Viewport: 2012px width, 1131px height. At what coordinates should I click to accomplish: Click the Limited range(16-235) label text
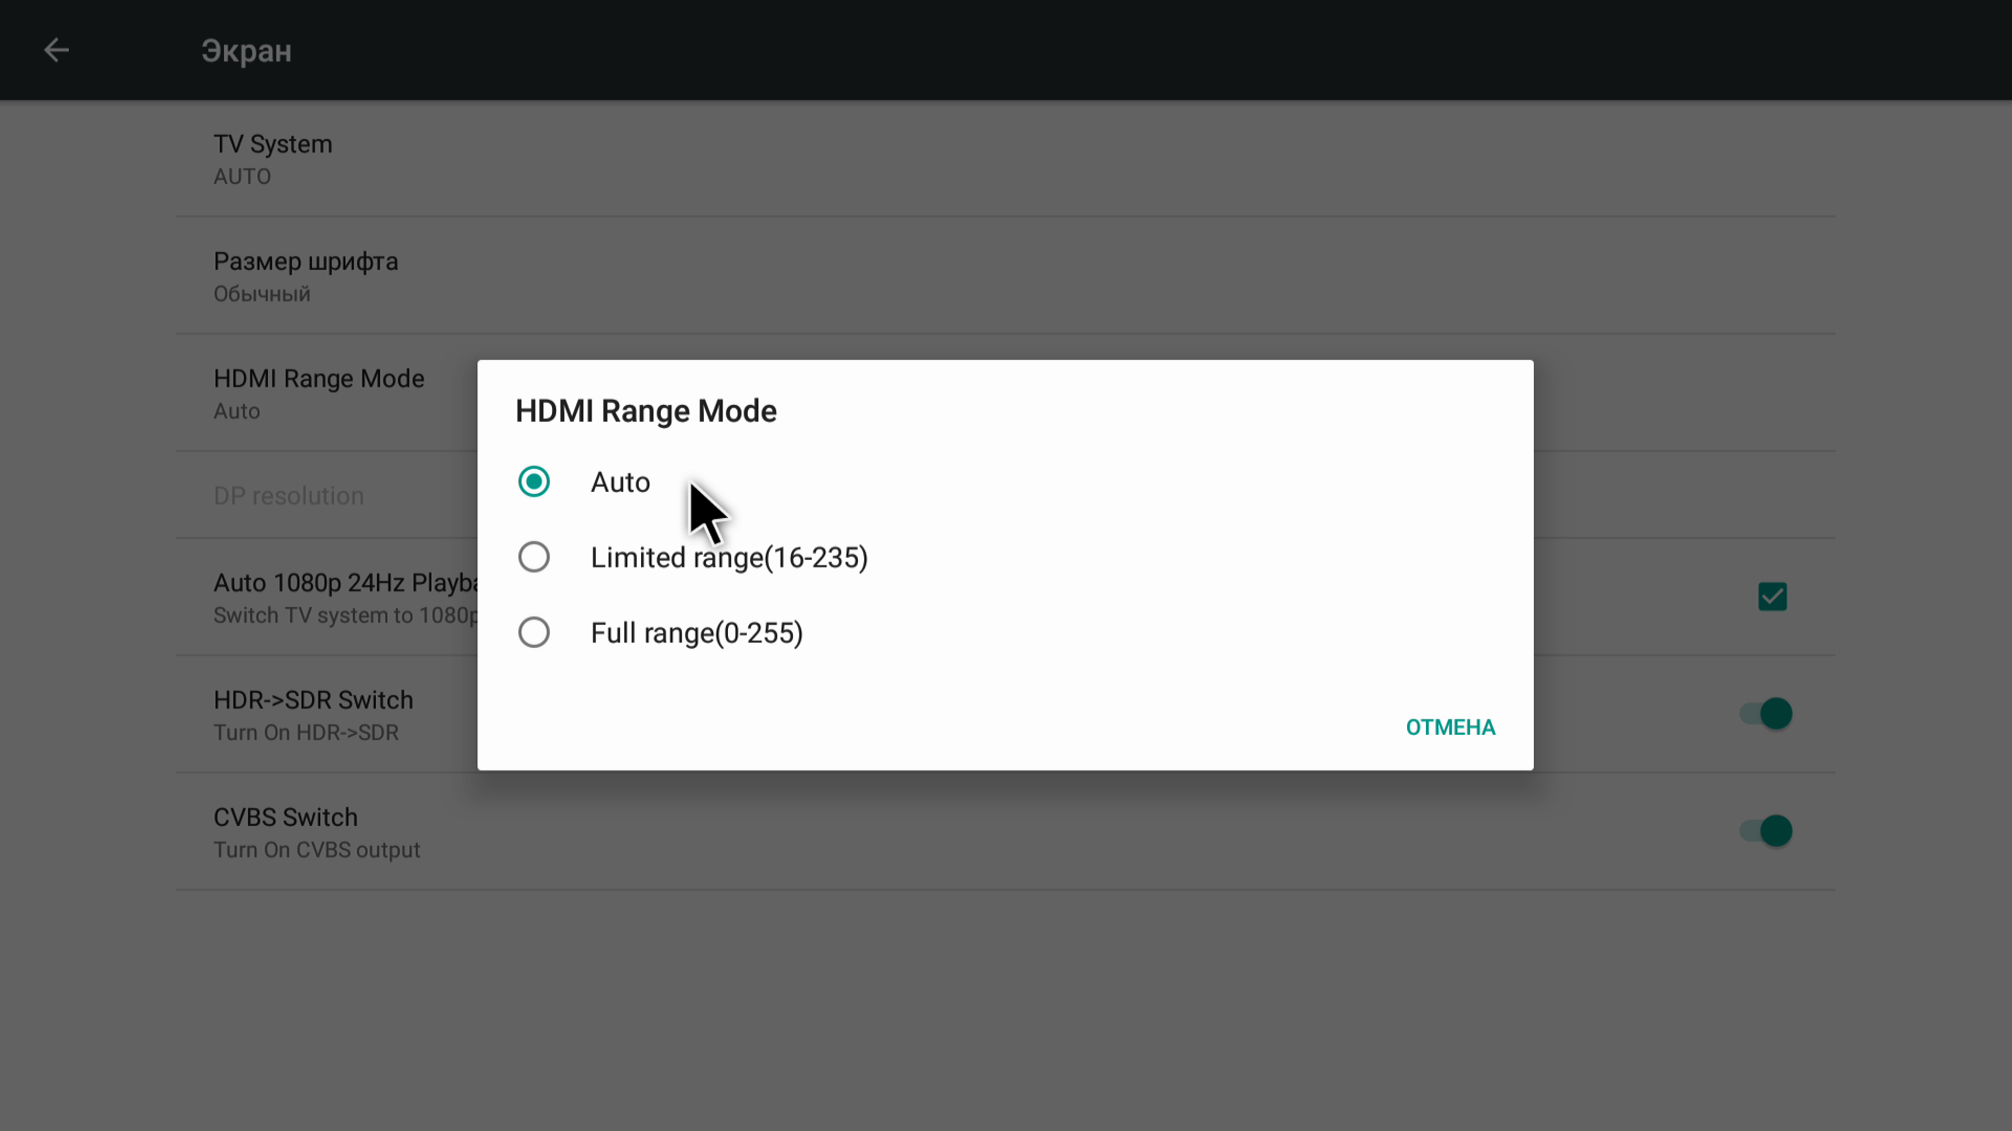[x=729, y=558]
